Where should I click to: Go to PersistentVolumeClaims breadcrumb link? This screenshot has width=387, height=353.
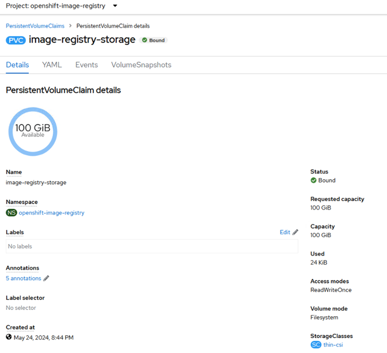(x=35, y=26)
